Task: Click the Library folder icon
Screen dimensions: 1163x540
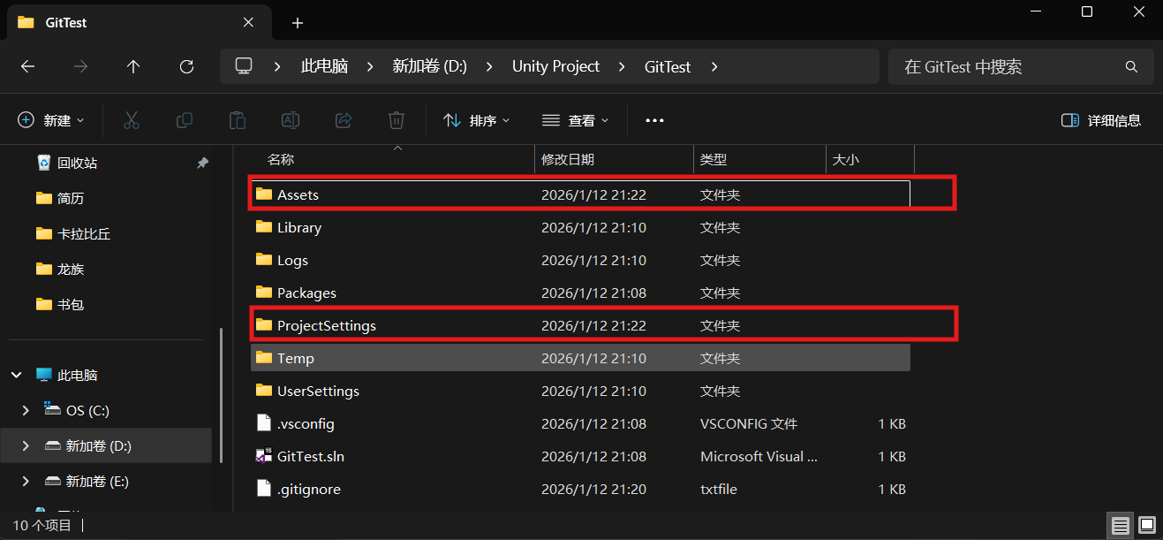Action: [x=263, y=227]
